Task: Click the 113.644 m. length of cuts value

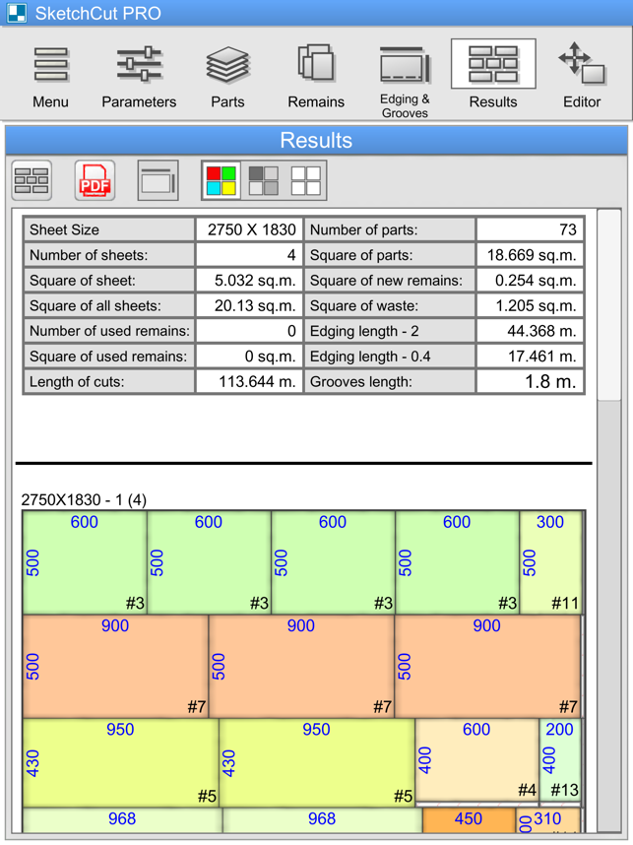Action: pos(249,381)
